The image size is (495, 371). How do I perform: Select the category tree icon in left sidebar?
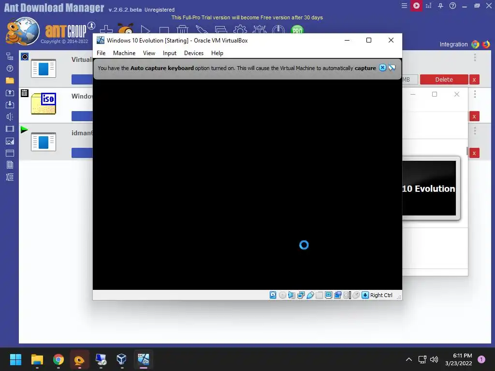tap(10, 57)
